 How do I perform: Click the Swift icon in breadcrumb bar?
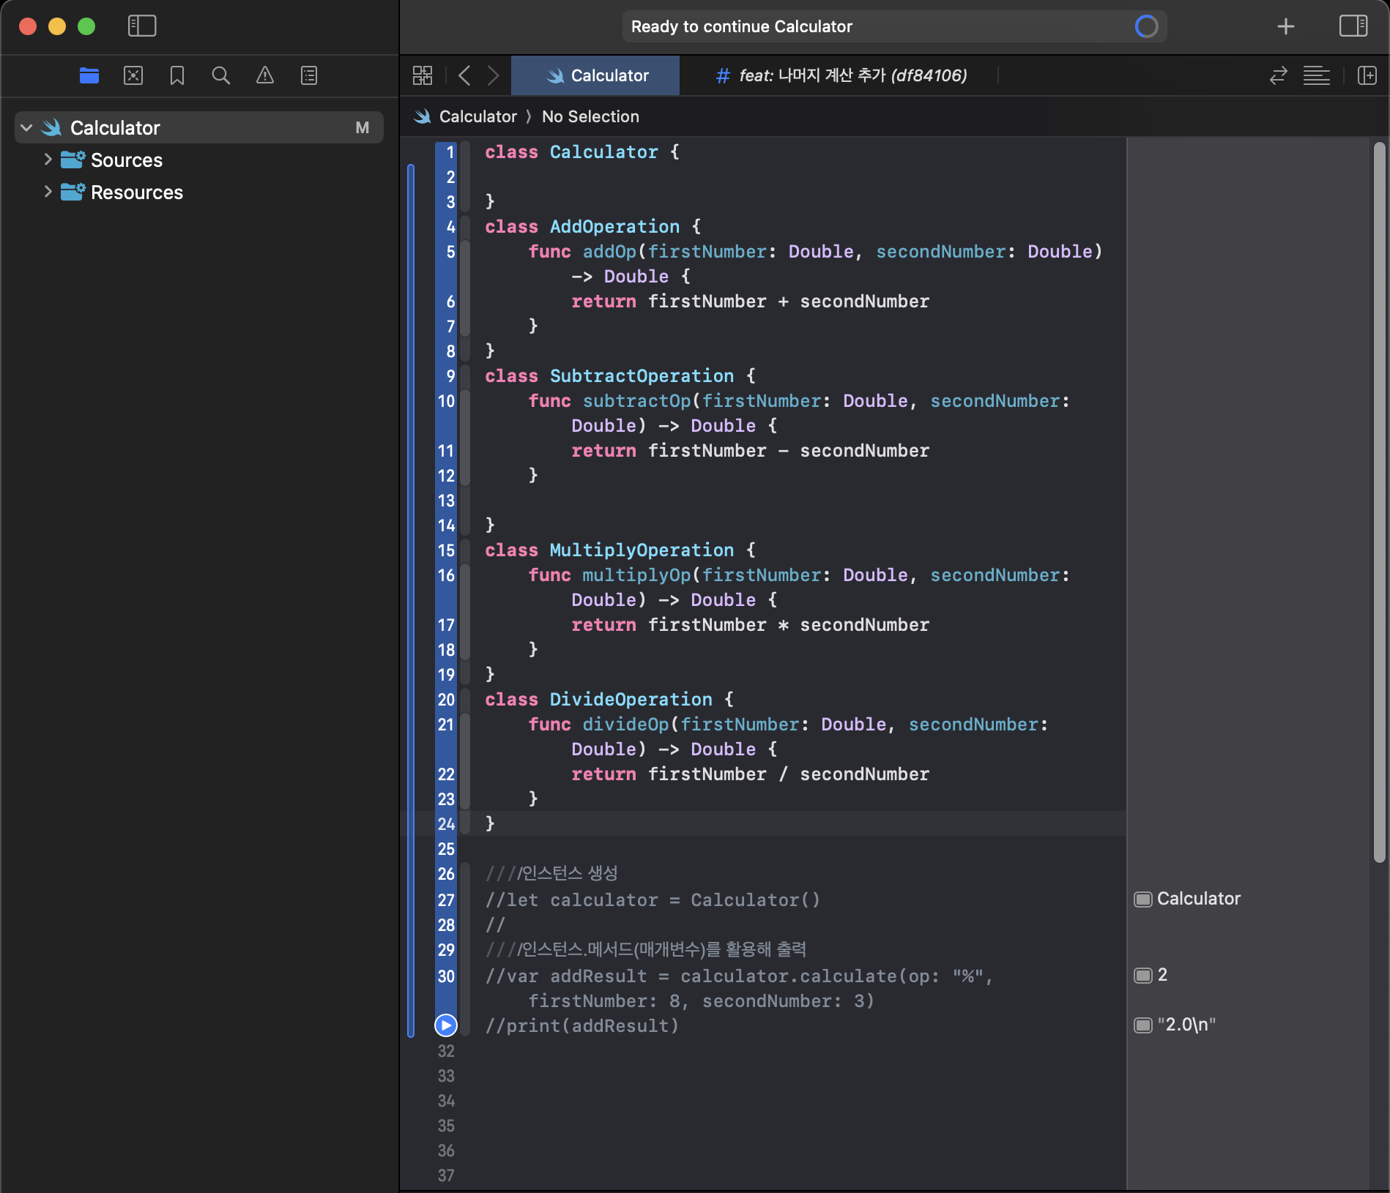coord(423,116)
